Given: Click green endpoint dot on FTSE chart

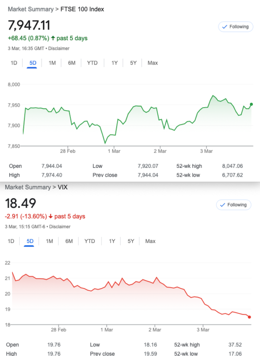Looking at the screenshot, I should point(251,104).
